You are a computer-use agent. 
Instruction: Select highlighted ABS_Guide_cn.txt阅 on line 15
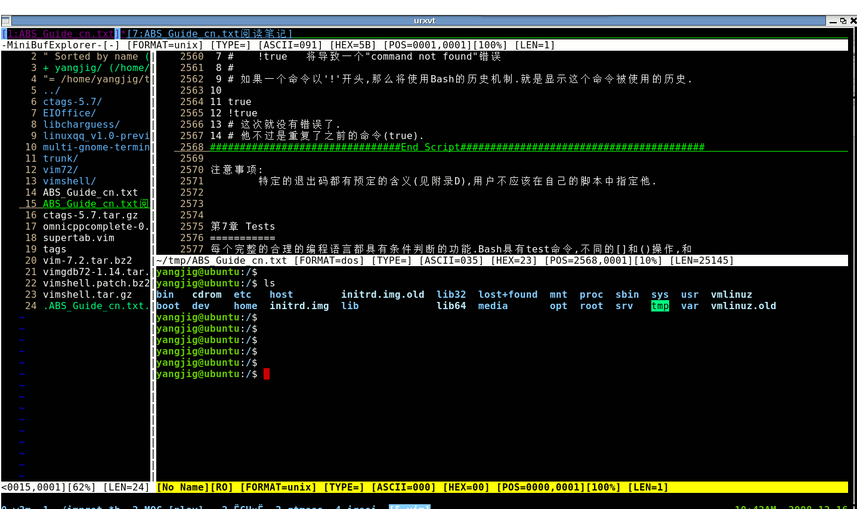click(x=96, y=203)
